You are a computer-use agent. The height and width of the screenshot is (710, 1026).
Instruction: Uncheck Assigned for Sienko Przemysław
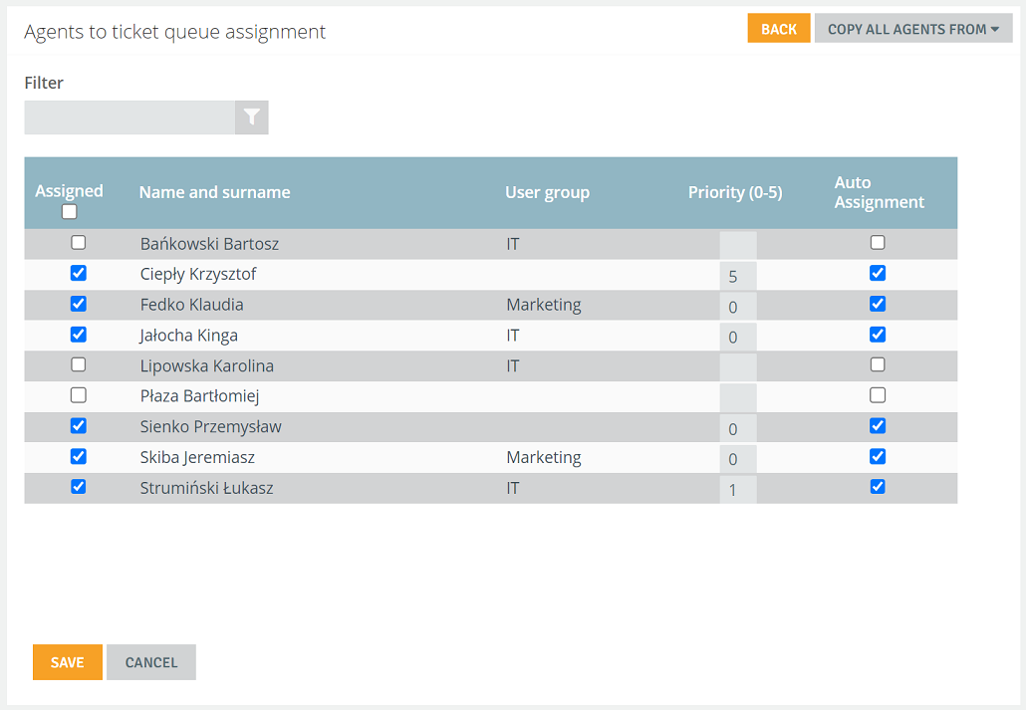(79, 426)
